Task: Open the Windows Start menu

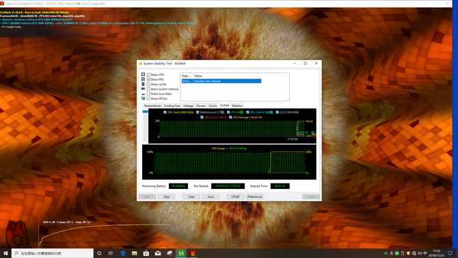Action: coord(5,253)
